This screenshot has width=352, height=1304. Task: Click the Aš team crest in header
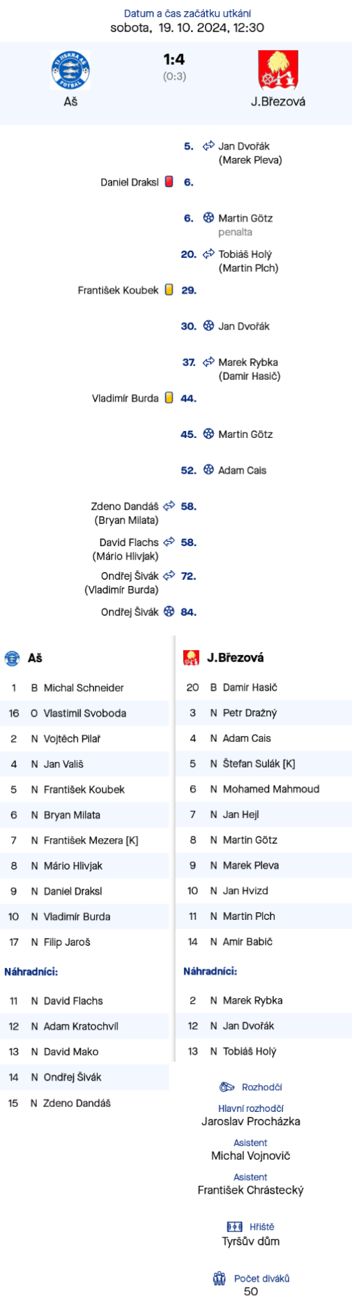(x=70, y=71)
